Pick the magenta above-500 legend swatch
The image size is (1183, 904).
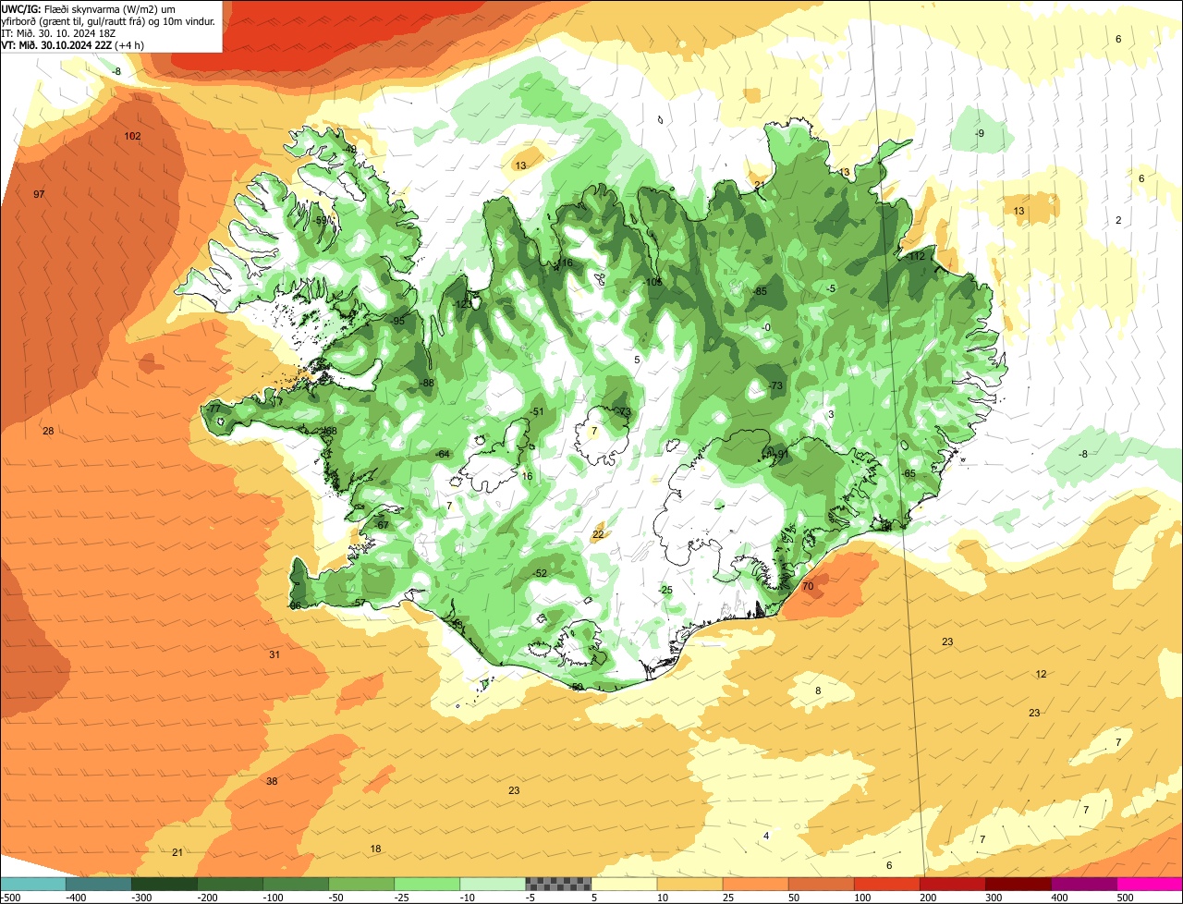(x=1149, y=884)
